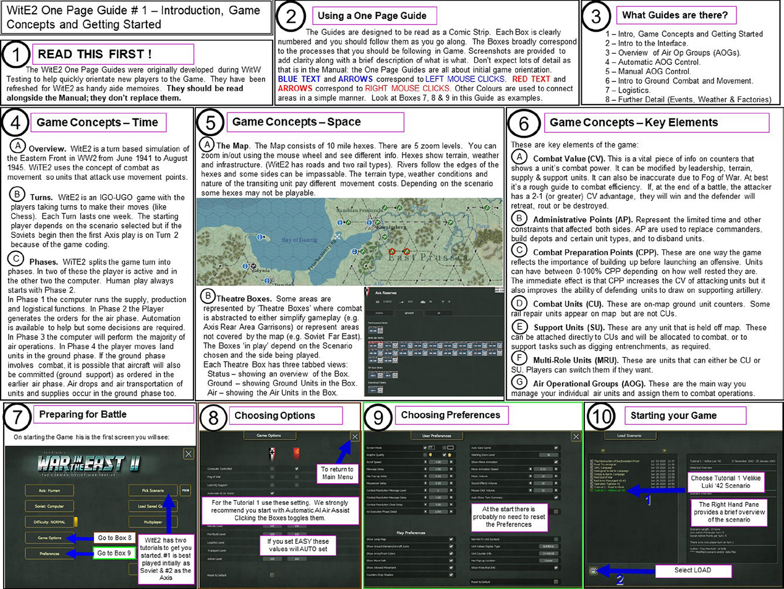
Task: Toggle Soviet Computer Controlled checkbox
Action: point(296,469)
